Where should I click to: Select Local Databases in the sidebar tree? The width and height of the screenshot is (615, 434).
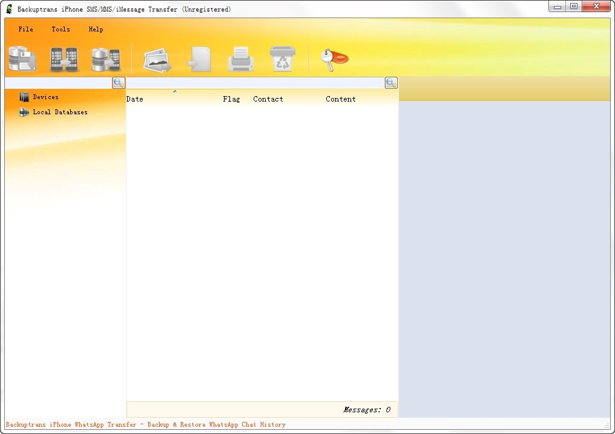60,112
